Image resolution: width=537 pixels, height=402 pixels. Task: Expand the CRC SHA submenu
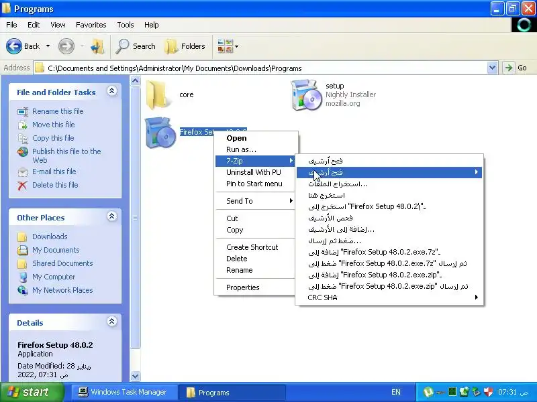[389, 297]
